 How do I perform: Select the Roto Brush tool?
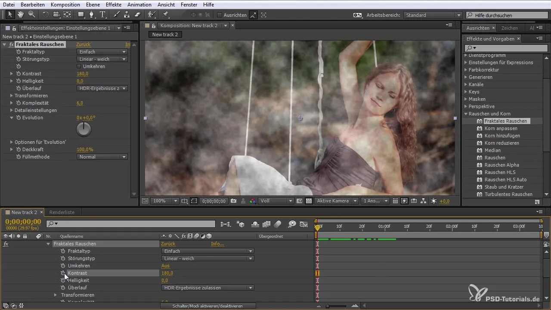(151, 14)
